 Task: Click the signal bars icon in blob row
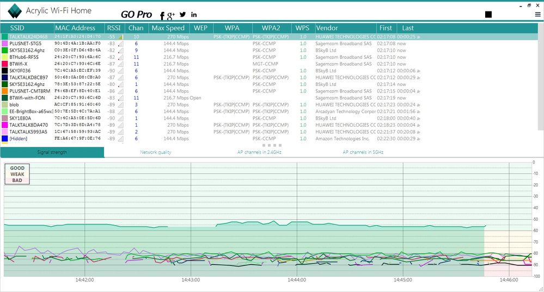(x=121, y=104)
